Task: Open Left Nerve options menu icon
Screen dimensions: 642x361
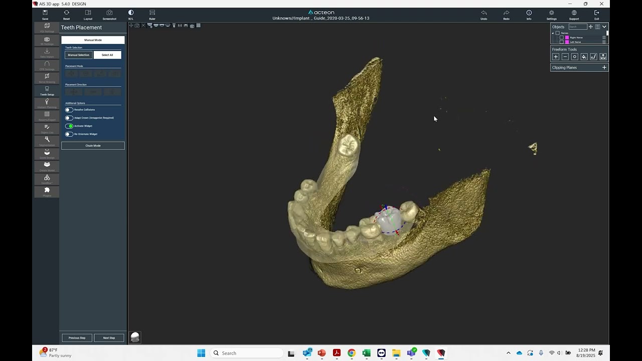Action: 604,42
